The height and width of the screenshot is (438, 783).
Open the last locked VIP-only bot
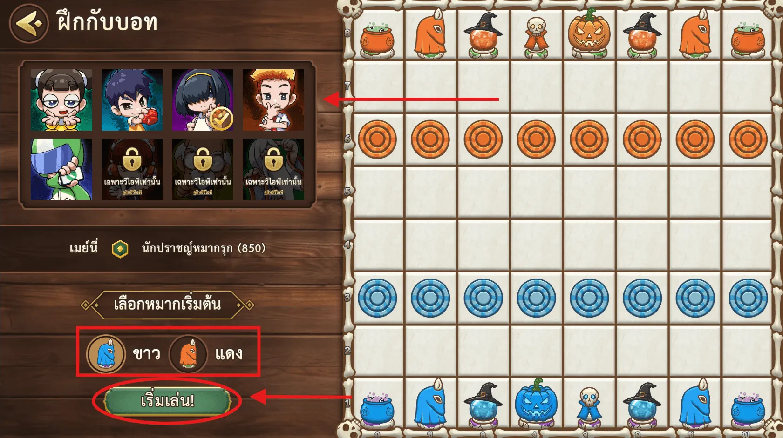[x=273, y=169]
